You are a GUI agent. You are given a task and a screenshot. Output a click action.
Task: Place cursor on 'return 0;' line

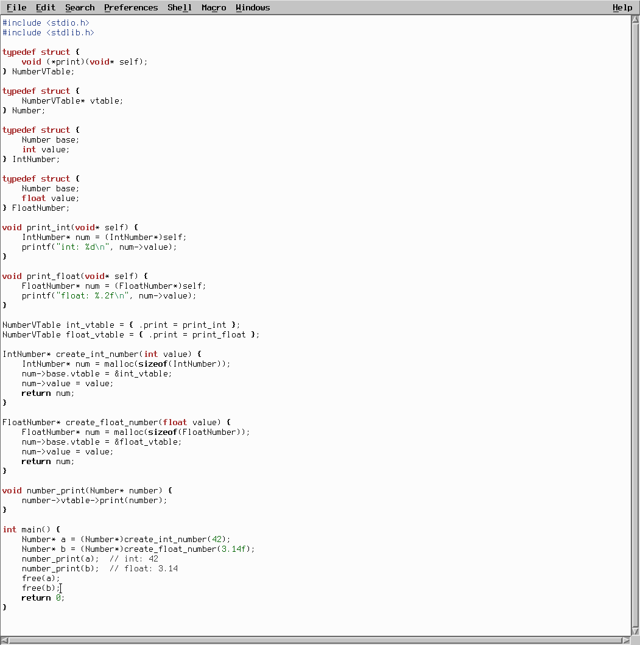(x=43, y=597)
